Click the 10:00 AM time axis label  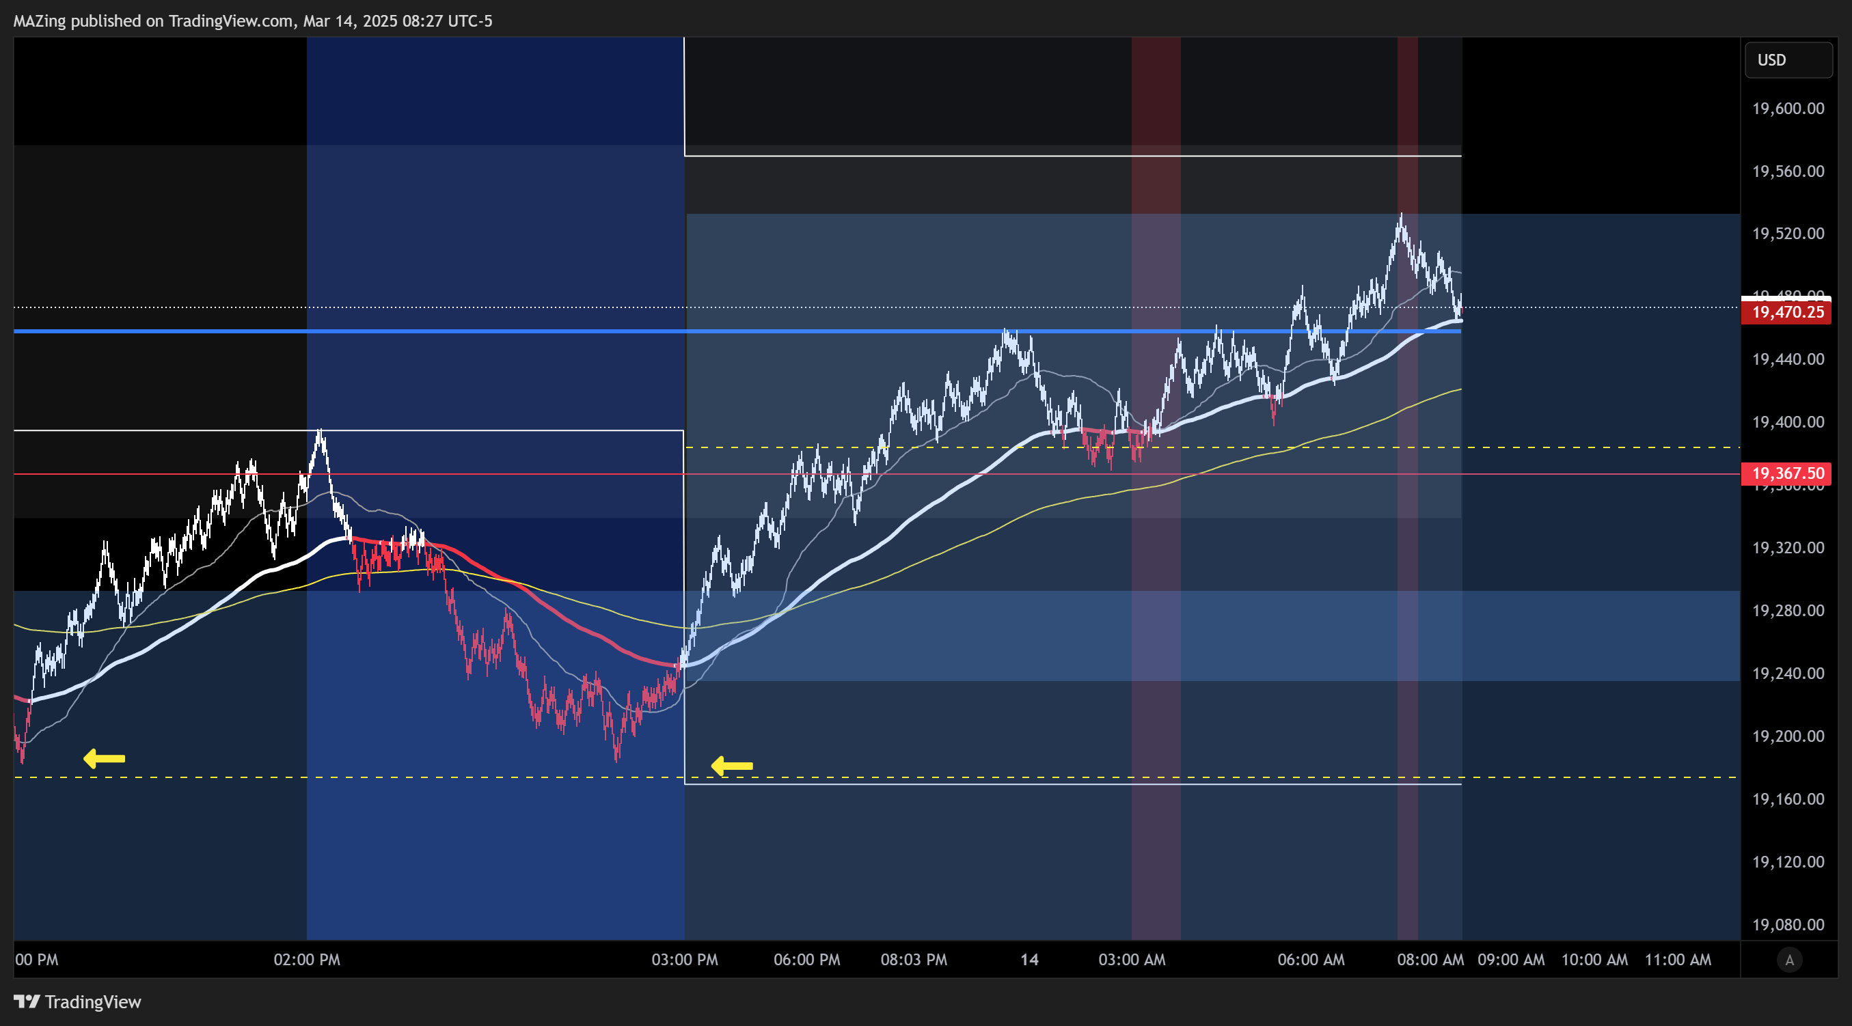1594,960
